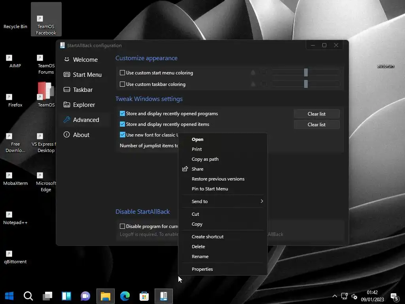The width and height of the screenshot is (405, 304).
Task: Click the network tray icon
Action: coord(344,296)
